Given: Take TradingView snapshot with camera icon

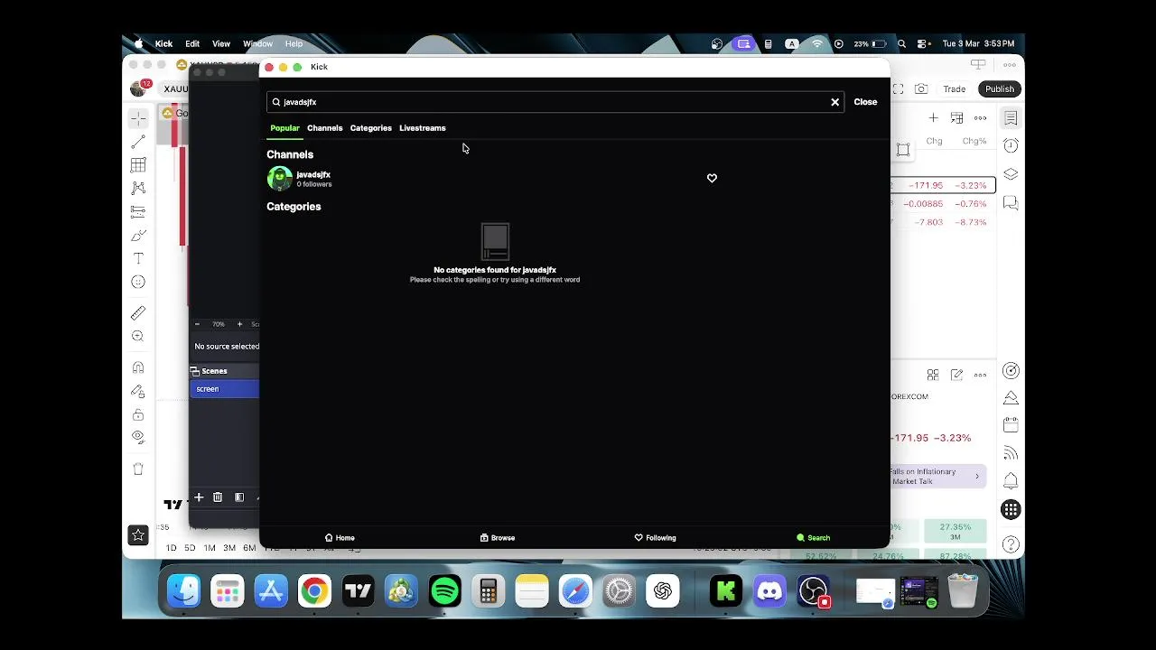Looking at the screenshot, I should pos(921,89).
